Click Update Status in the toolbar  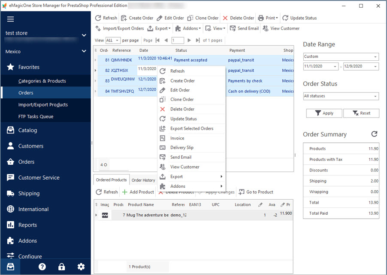point(299,18)
